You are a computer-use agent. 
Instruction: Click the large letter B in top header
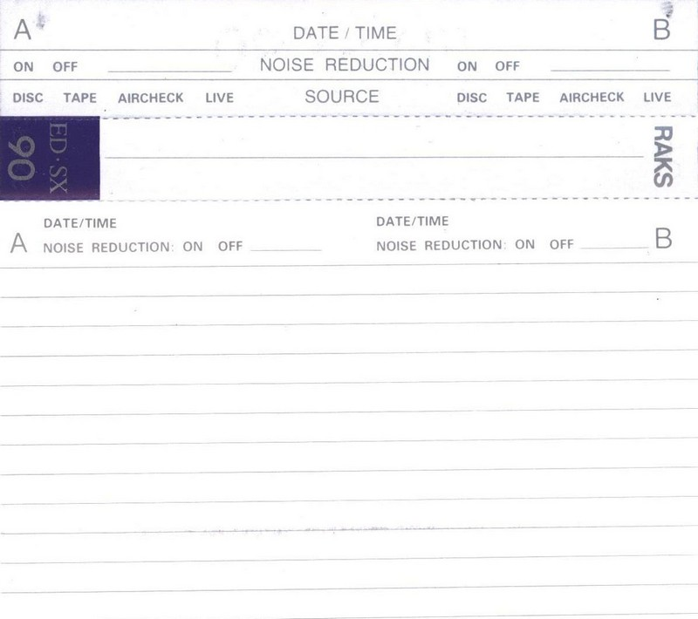(x=663, y=31)
